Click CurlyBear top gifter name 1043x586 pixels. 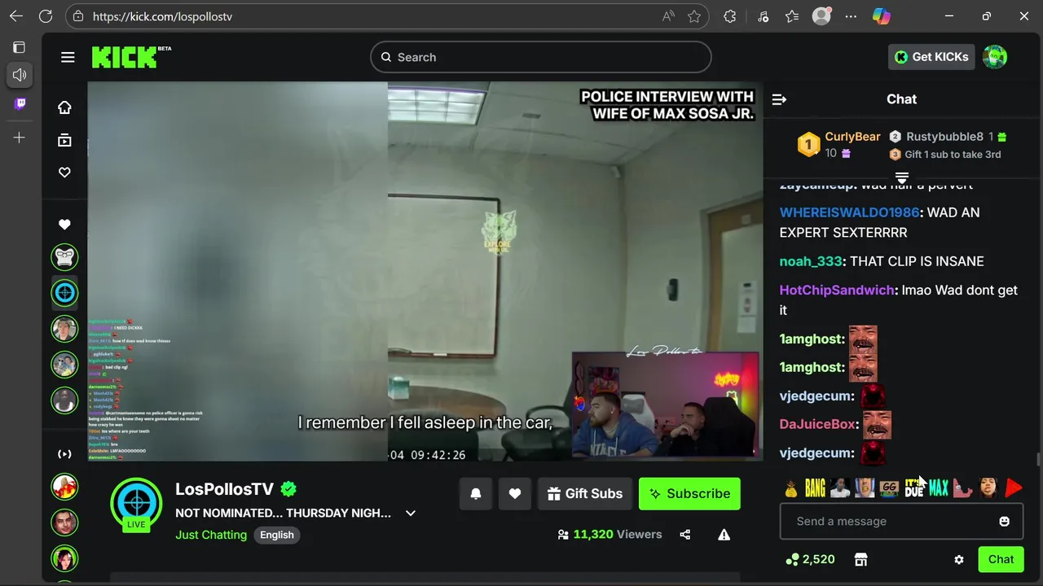(852, 137)
